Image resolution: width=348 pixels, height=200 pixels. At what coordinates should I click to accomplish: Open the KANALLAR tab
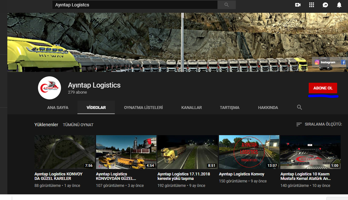[x=192, y=107]
